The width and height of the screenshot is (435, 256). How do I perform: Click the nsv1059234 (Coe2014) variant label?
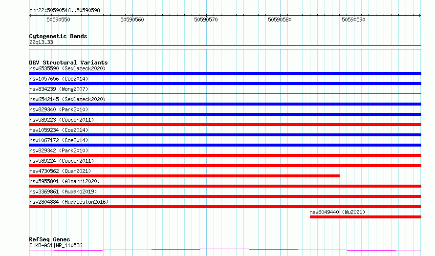point(59,130)
